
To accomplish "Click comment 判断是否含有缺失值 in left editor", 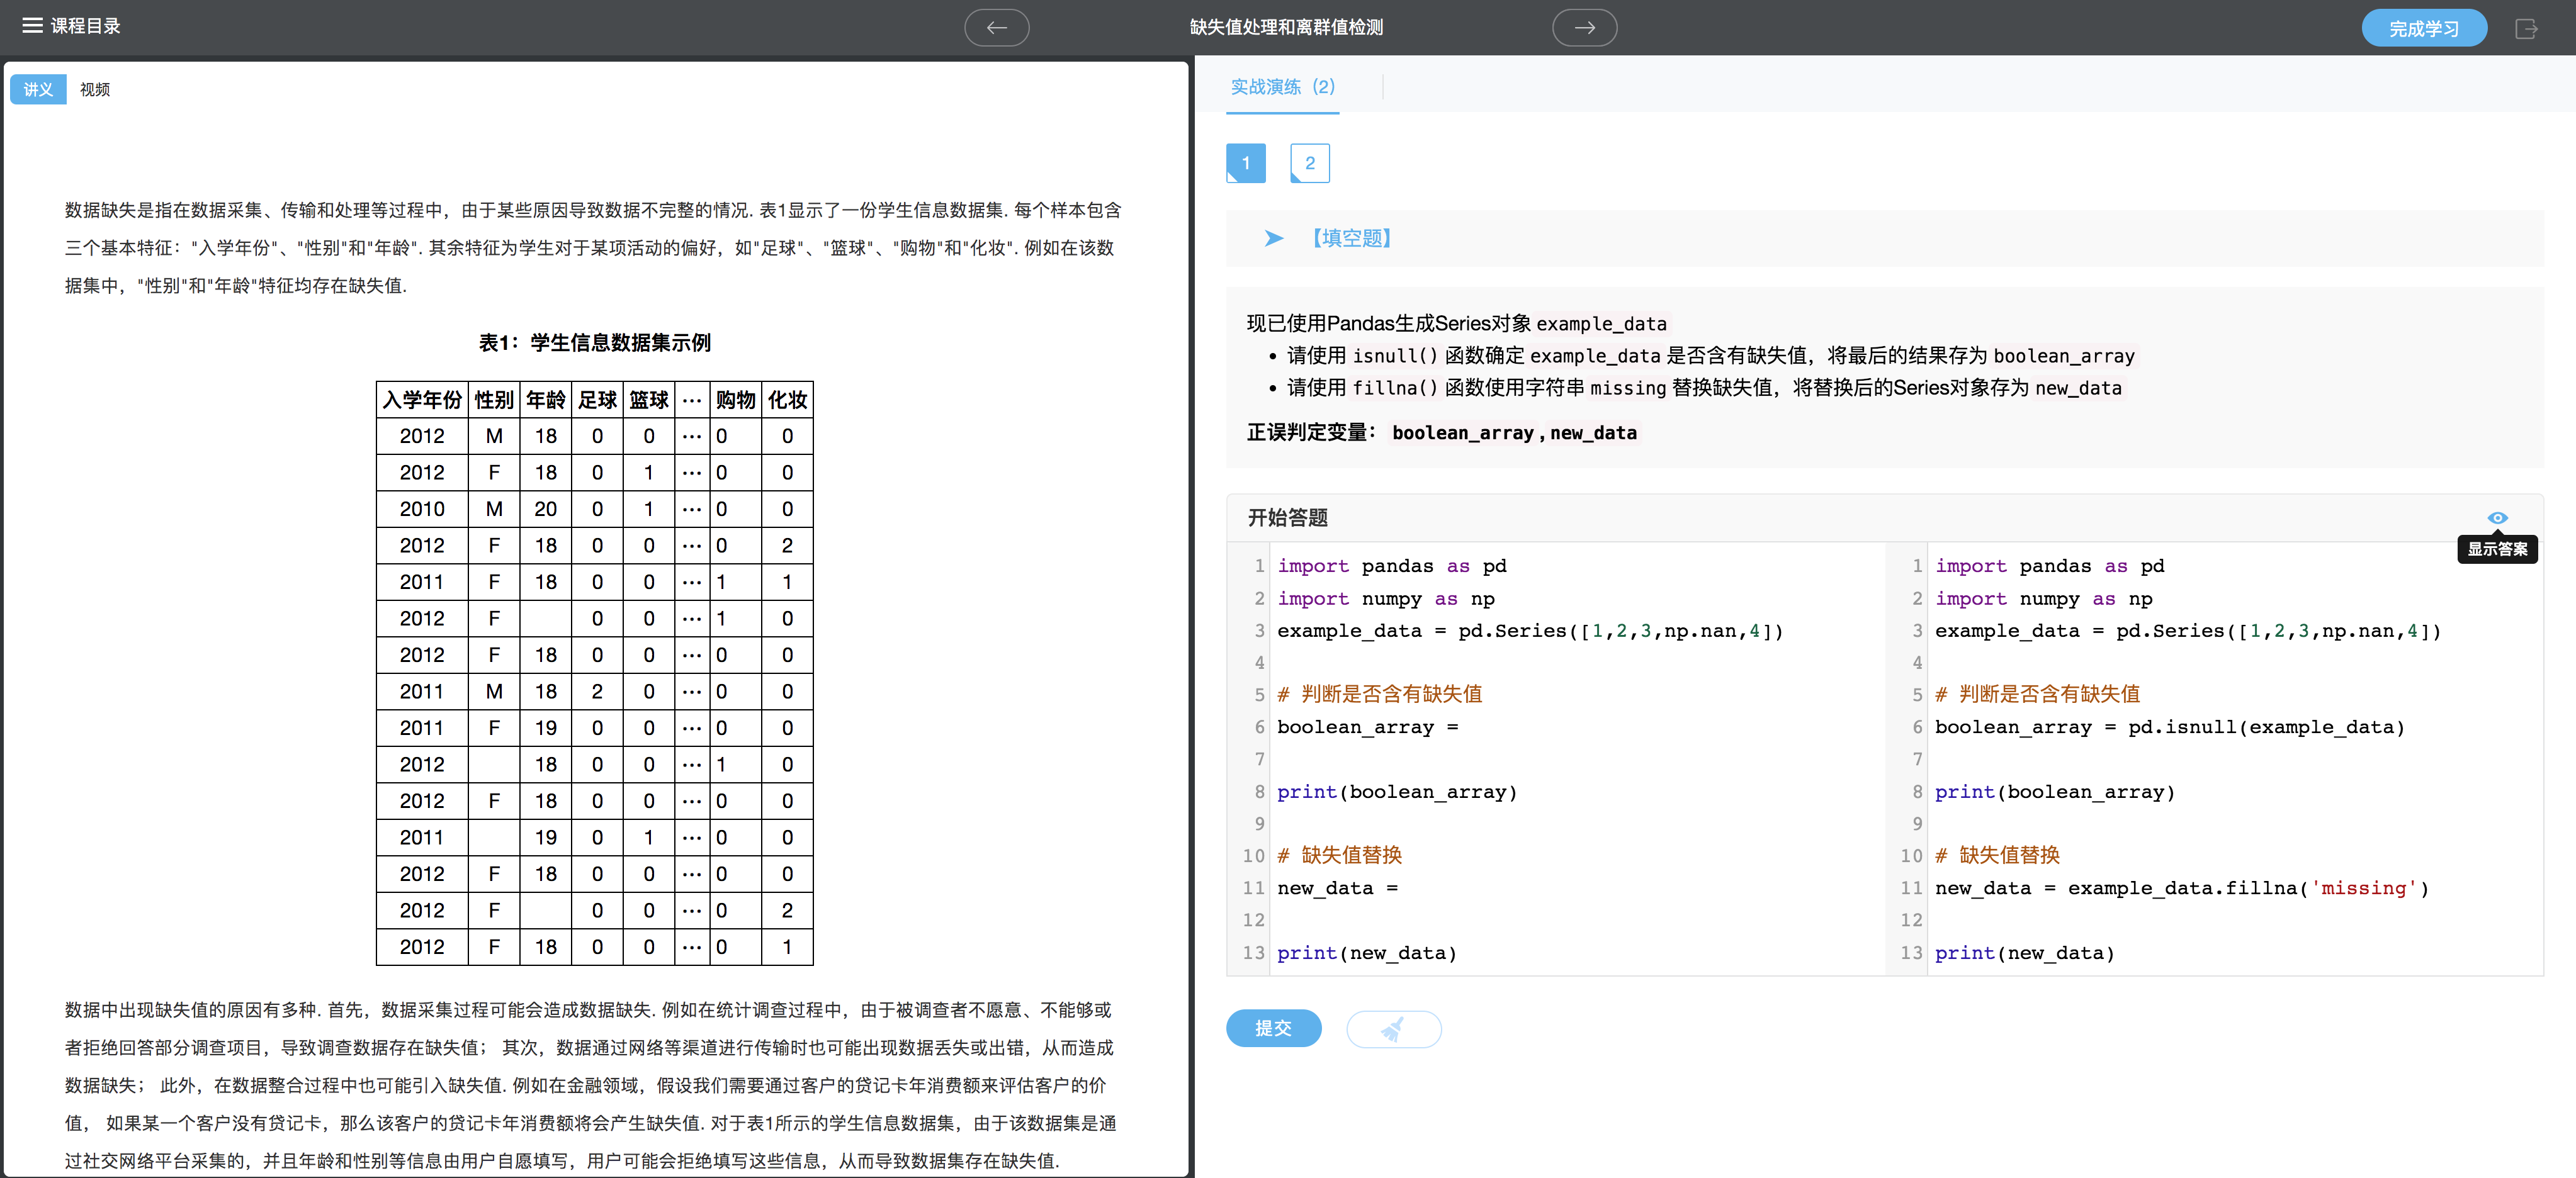I will 1379,694.
